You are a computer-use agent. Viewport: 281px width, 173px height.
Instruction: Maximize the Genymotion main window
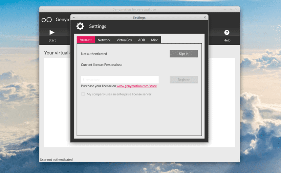click(231, 9)
